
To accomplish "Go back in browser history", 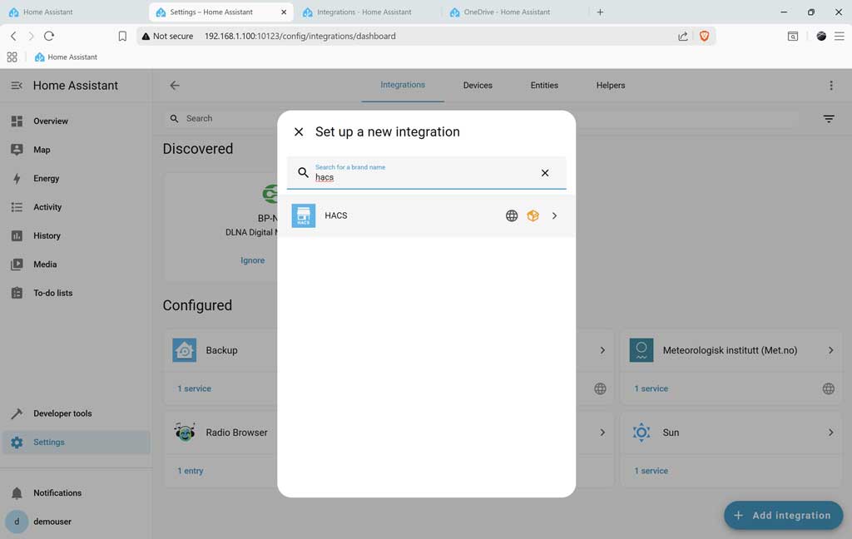I will point(13,36).
